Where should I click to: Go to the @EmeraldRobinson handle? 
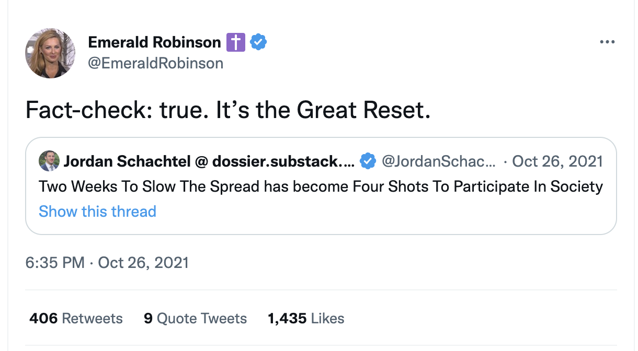coord(155,64)
